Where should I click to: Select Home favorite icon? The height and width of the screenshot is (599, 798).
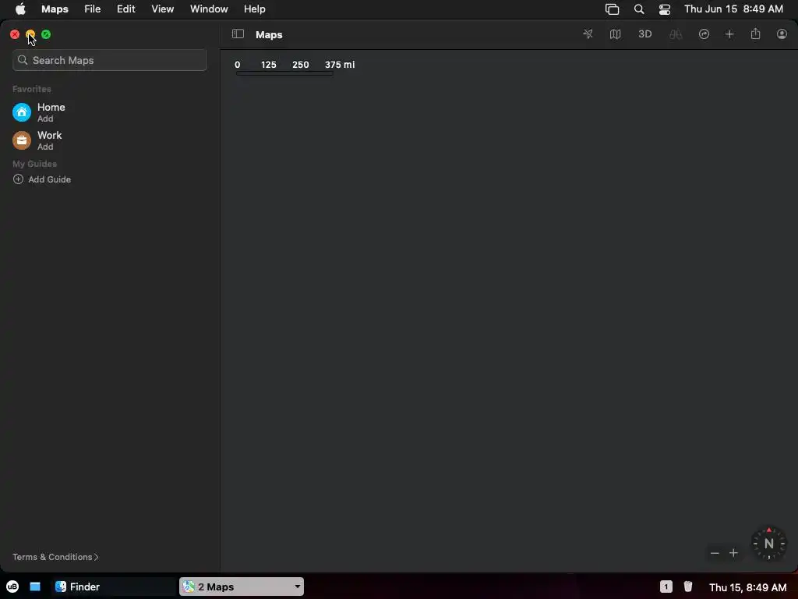[22, 112]
